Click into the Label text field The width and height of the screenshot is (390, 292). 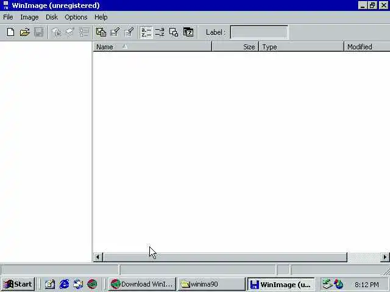point(259,32)
